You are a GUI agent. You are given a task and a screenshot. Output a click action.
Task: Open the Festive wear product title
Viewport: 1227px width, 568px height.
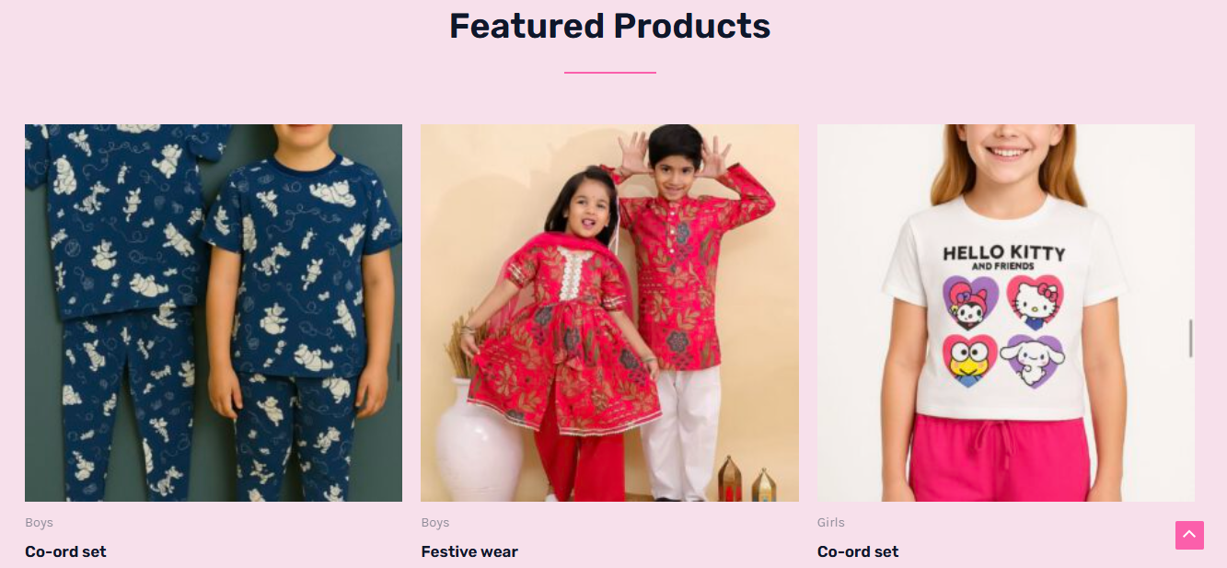pos(469,551)
